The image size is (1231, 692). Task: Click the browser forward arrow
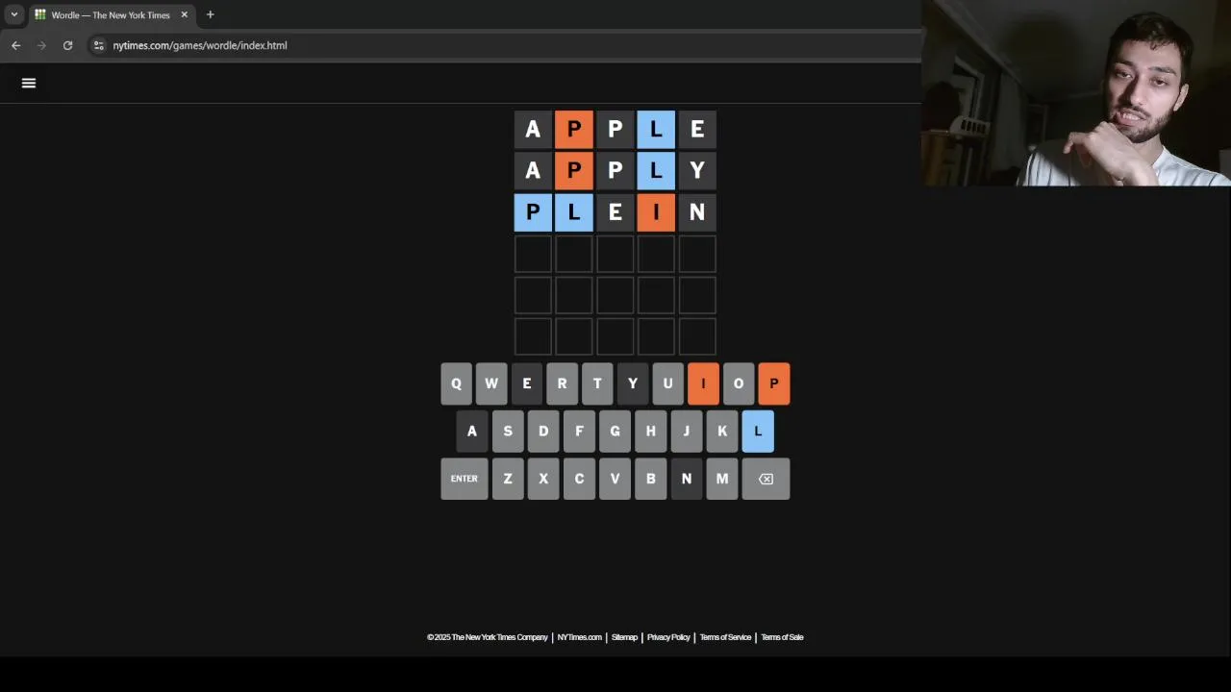pos(41,45)
